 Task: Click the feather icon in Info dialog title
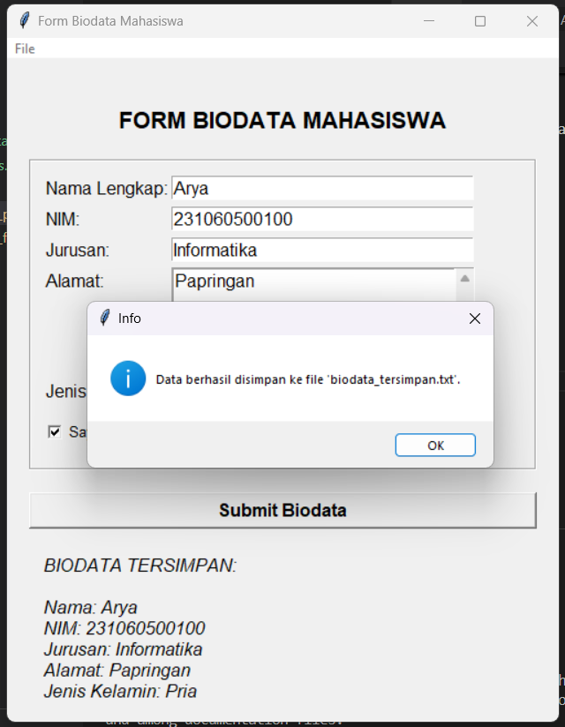pyautogui.click(x=105, y=319)
